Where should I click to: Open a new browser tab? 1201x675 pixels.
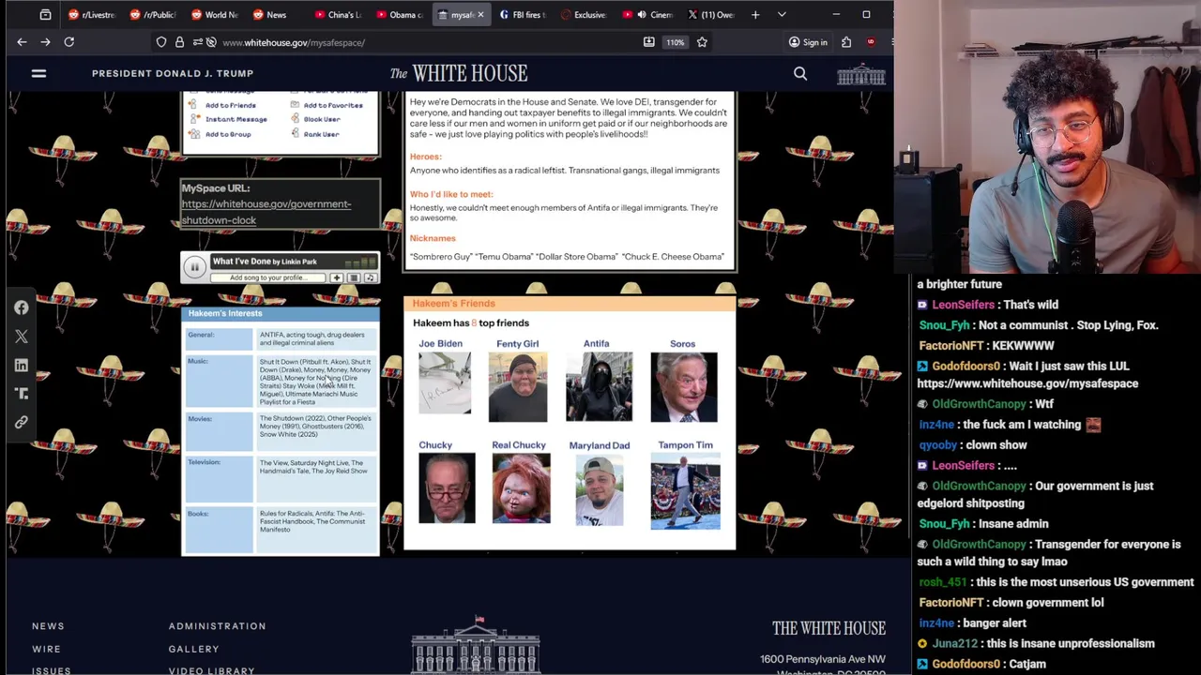(755, 15)
